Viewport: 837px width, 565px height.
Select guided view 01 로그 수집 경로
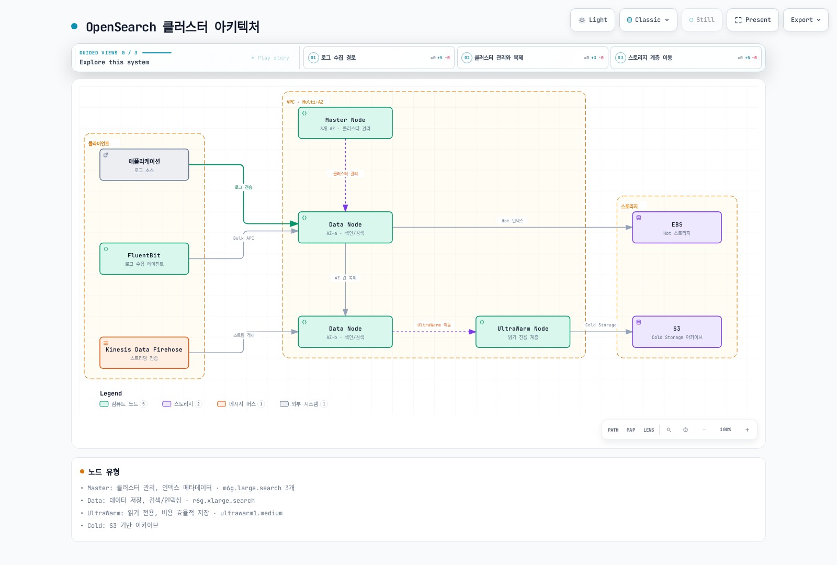(x=379, y=58)
